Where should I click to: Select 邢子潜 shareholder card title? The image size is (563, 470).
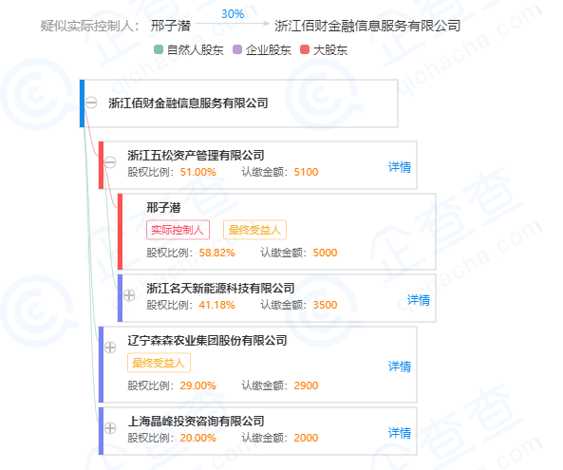(163, 208)
